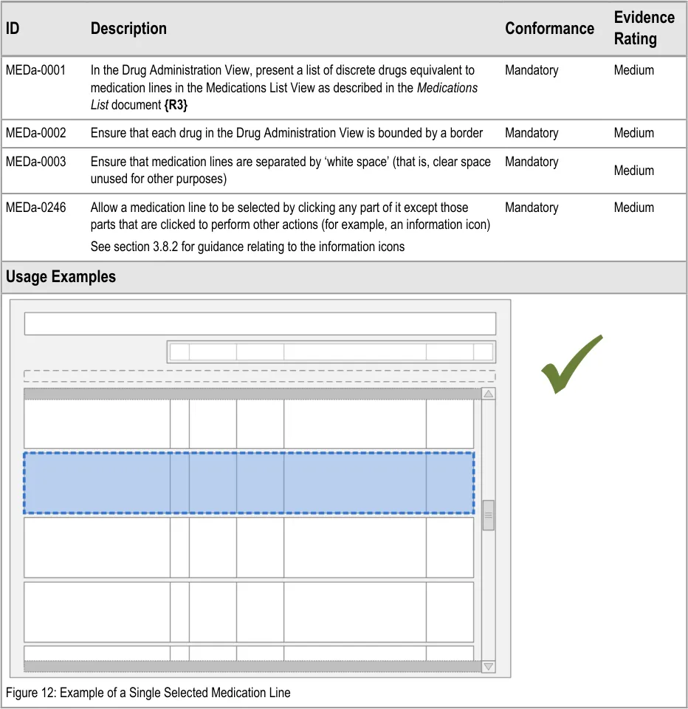Click the small segmented toolbar in the wireframe

[x=331, y=352]
